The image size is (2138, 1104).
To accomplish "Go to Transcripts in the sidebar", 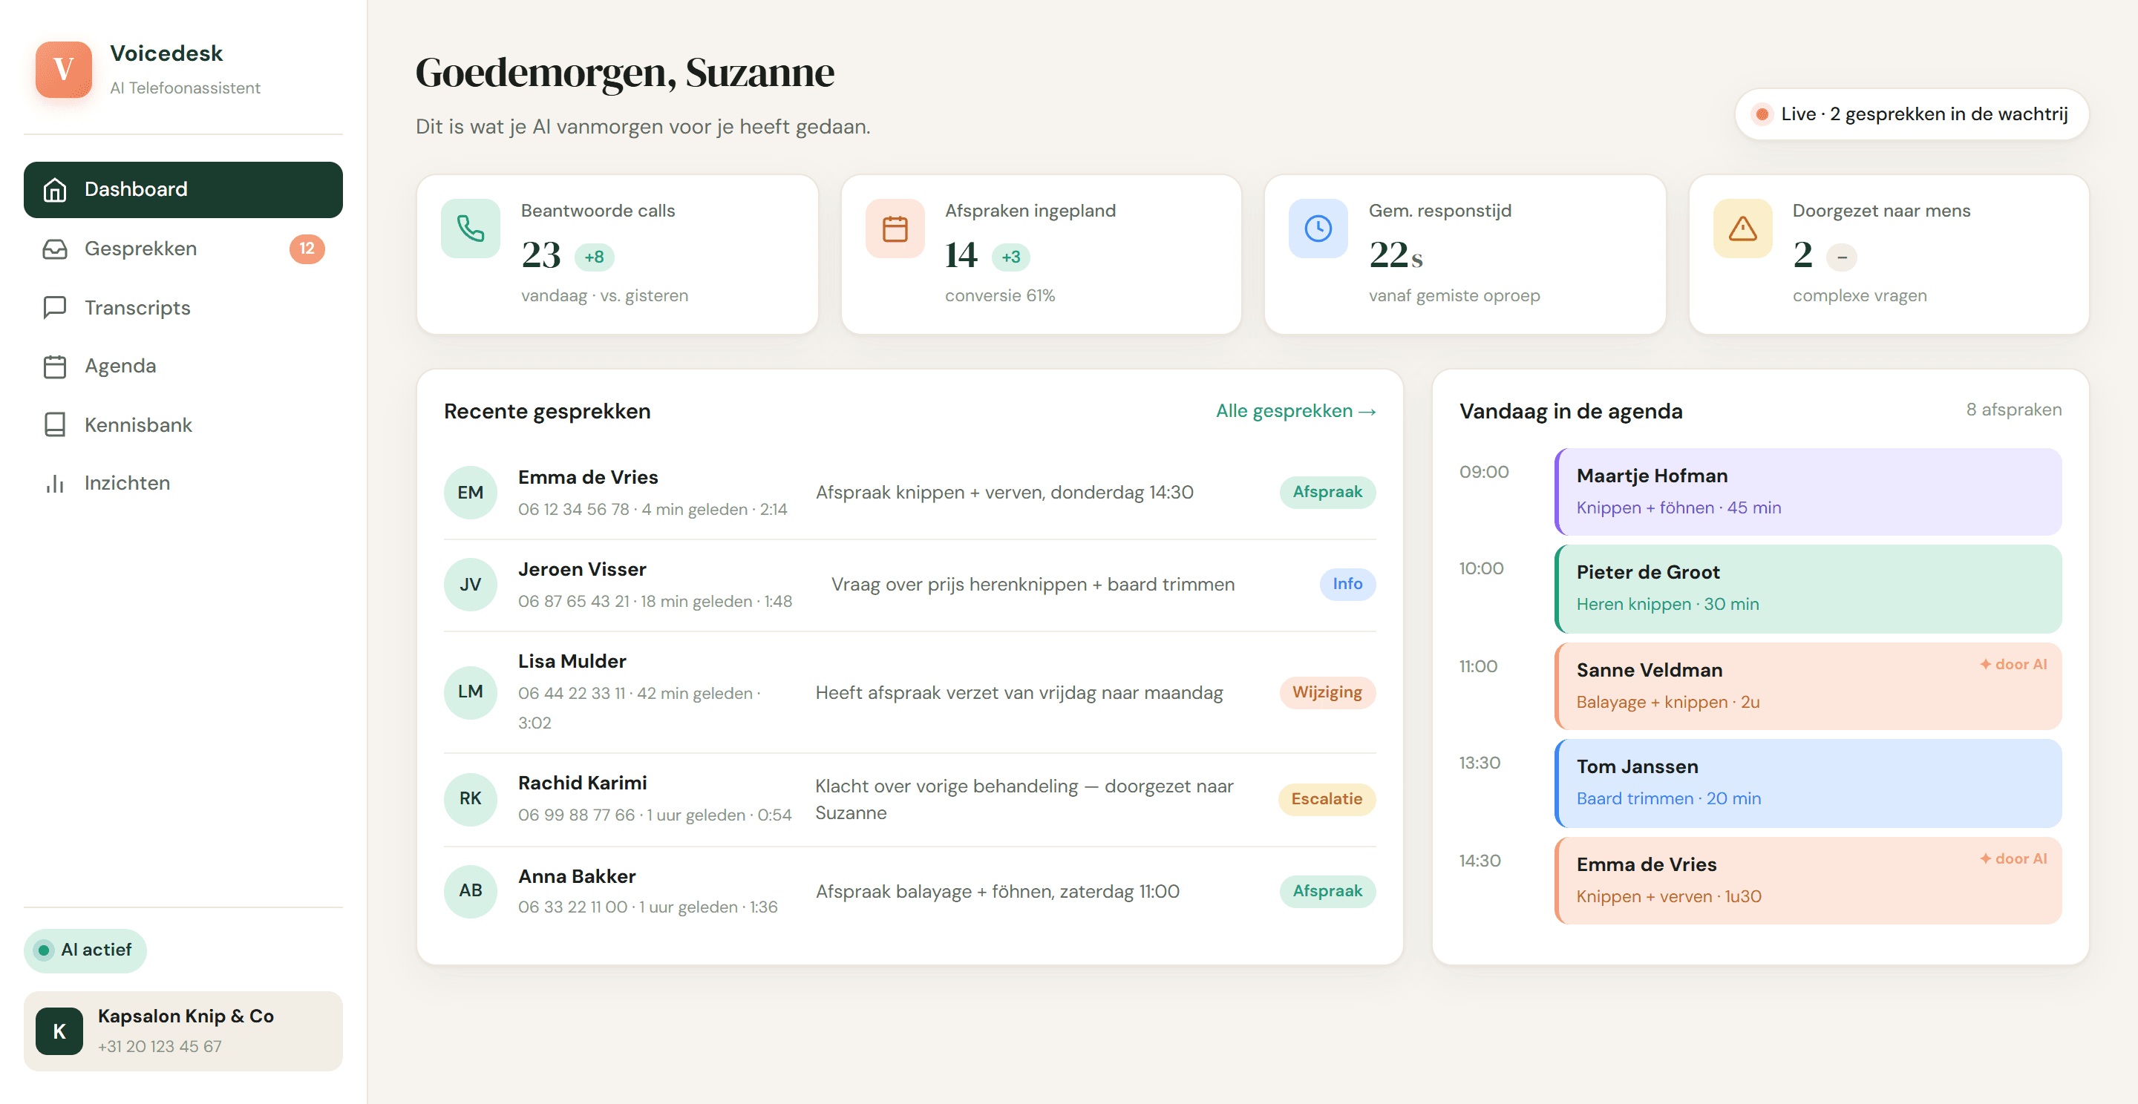I will pyautogui.click(x=183, y=308).
